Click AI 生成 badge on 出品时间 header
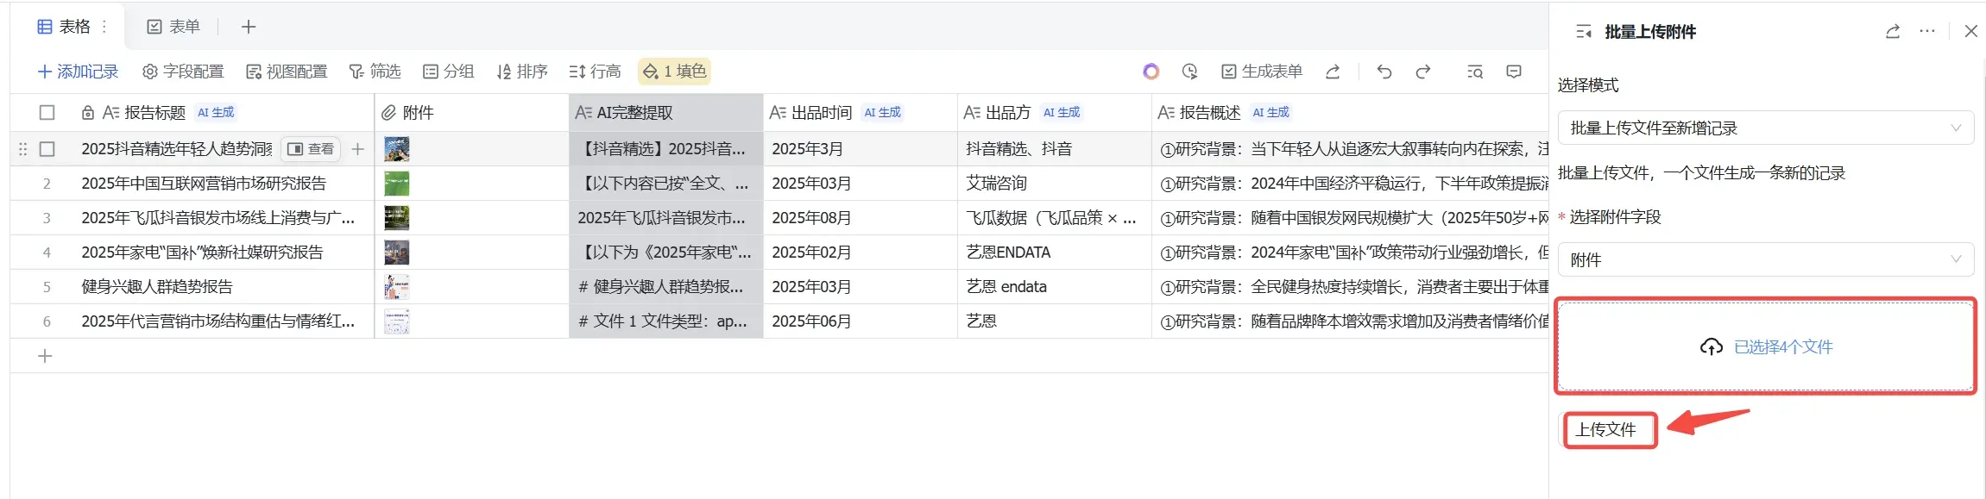Screen dimensions: 1986x499 (x=882, y=112)
